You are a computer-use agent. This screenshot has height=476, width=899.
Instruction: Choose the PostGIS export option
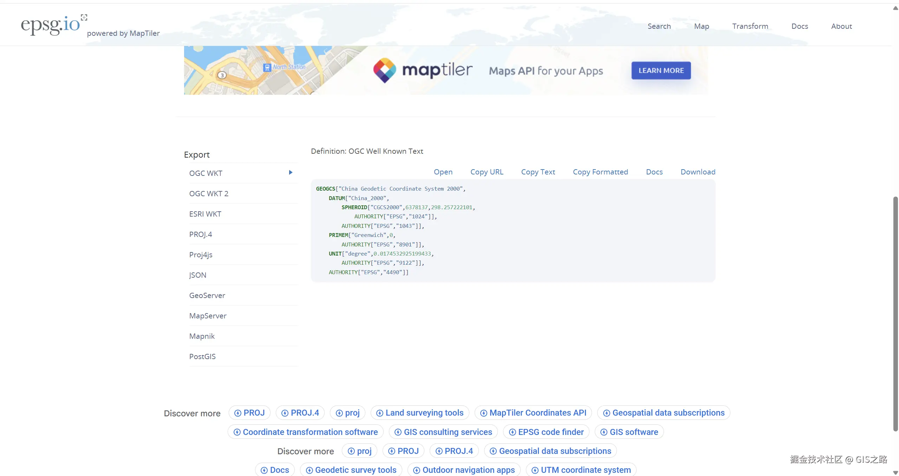click(202, 356)
